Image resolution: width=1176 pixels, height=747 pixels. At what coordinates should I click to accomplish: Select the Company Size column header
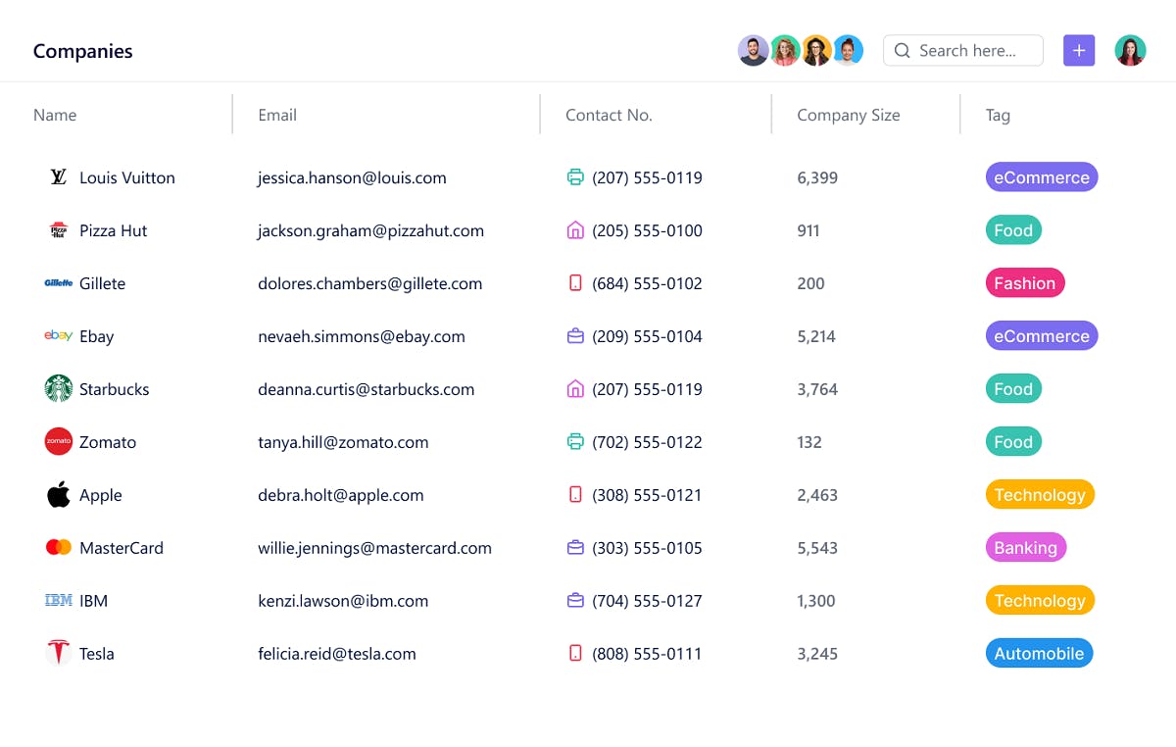tap(849, 115)
